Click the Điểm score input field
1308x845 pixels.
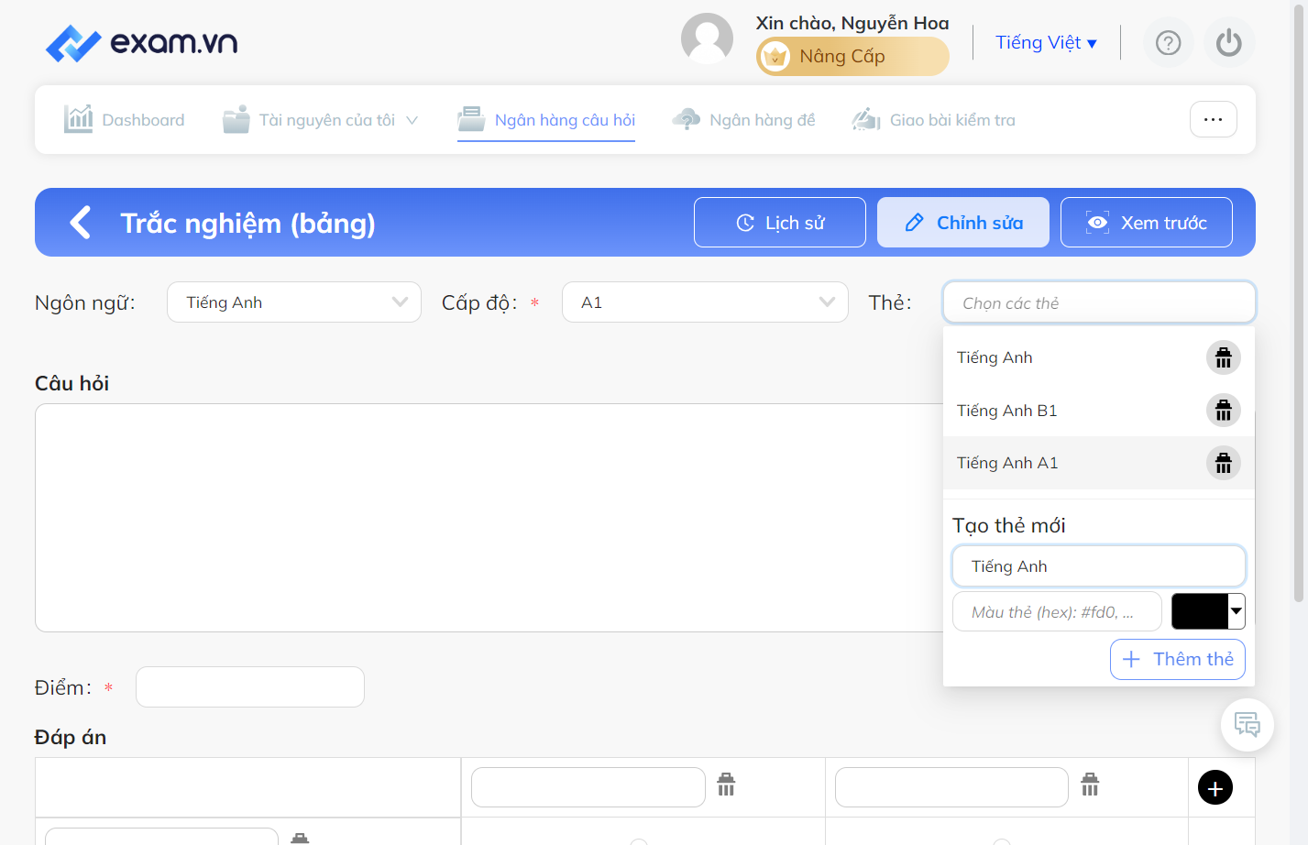250,686
